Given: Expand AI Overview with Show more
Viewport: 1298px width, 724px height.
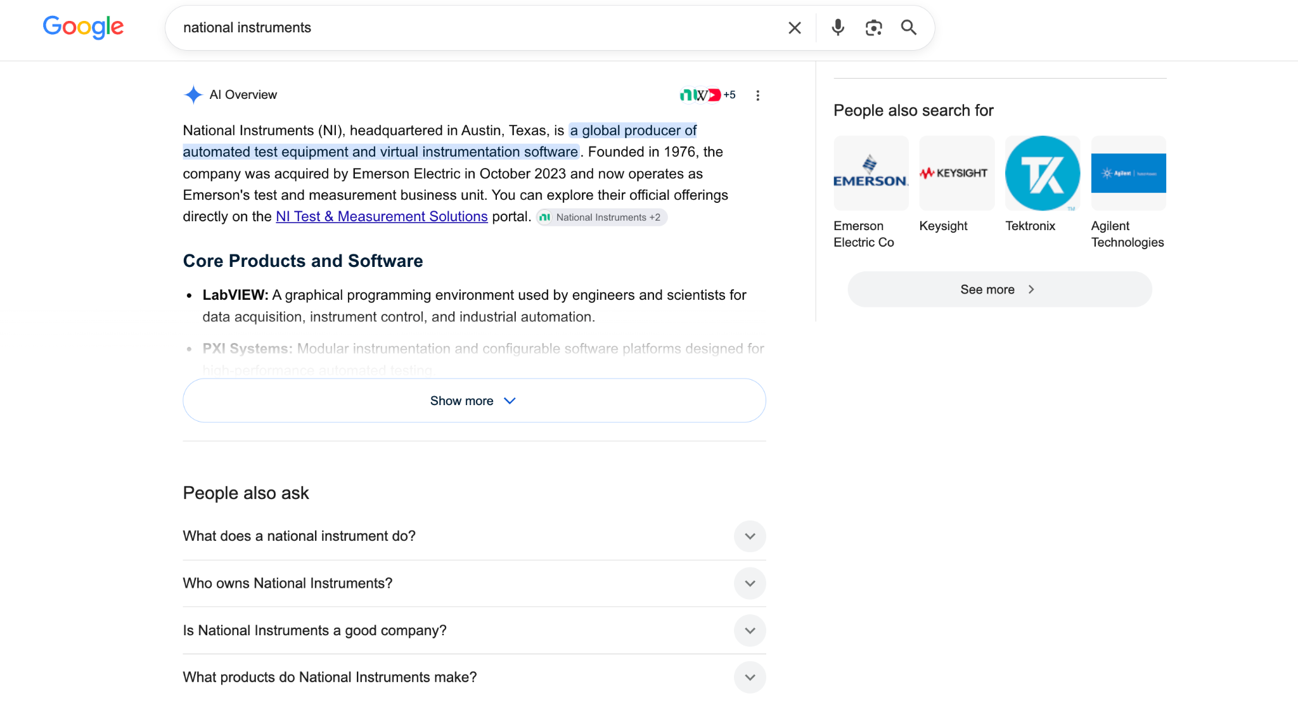Looking at the screenshot, I should tap(474, 401).
